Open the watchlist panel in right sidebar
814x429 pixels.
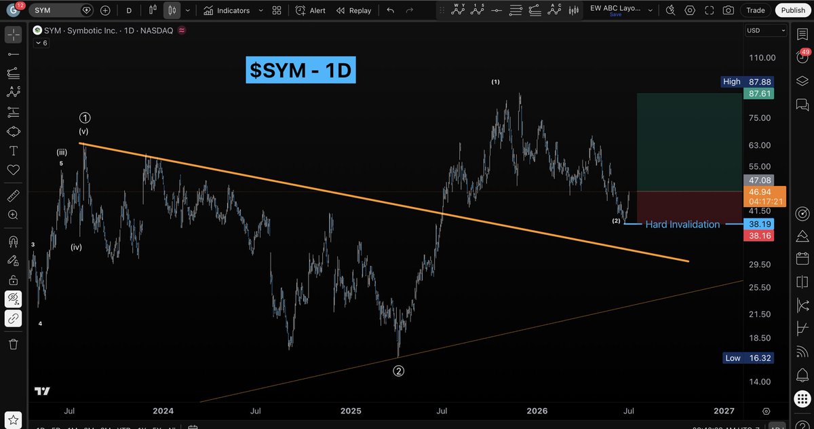click(x=802, y=35)
